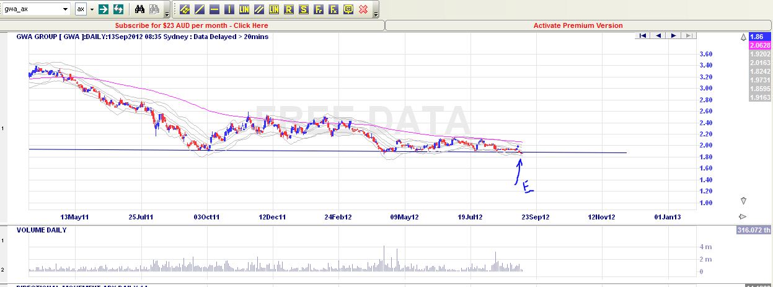
Task: Click the 24Feb12 date label
Action: 339,217
